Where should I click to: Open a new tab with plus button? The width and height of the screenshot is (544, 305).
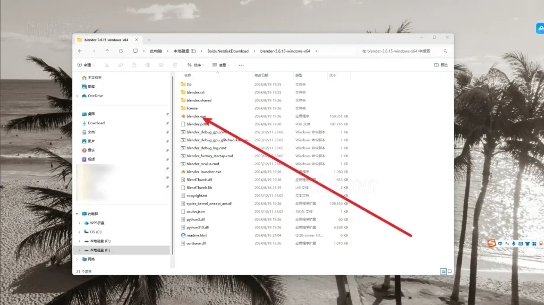pyautogui.click(x=149, y=40)
